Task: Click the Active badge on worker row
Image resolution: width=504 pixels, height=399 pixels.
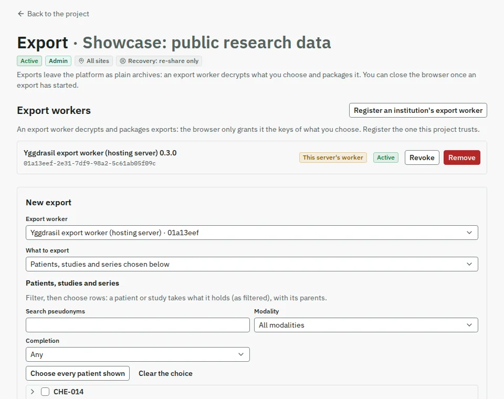Action: click(386, 157)
